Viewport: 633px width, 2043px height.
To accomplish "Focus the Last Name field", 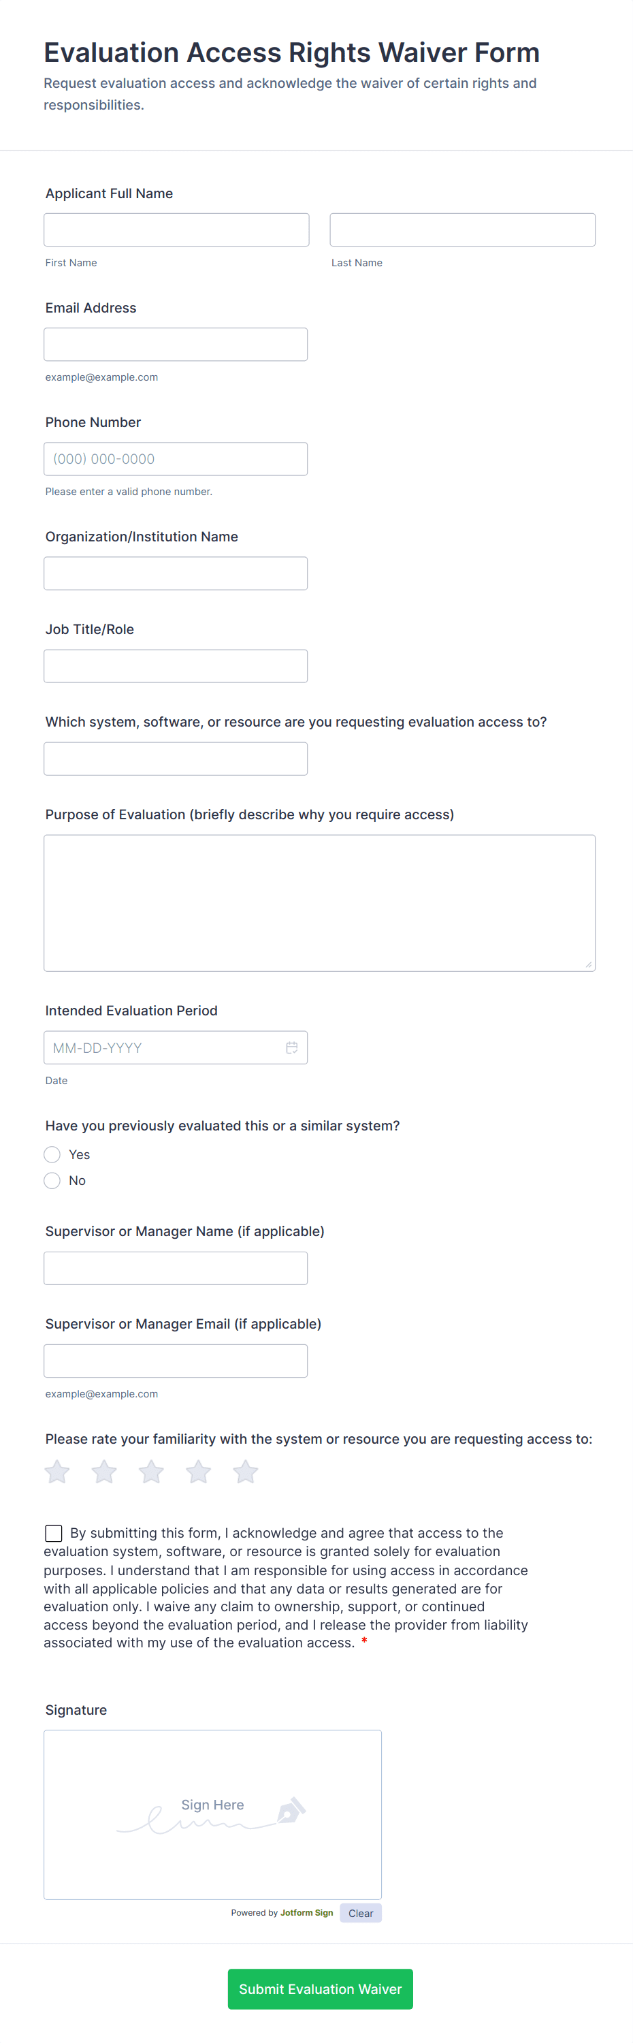I will click(462, 230).
